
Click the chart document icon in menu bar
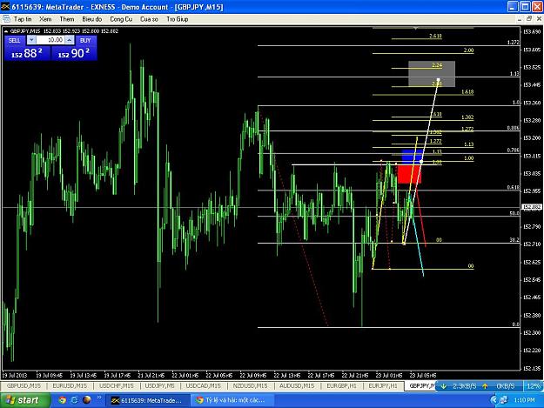coord(6,19)
